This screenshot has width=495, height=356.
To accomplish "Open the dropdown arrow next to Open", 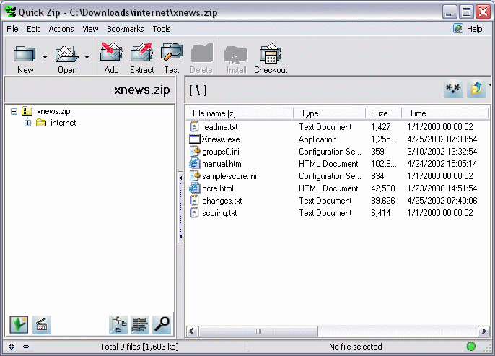I will (x=87, y=56).
